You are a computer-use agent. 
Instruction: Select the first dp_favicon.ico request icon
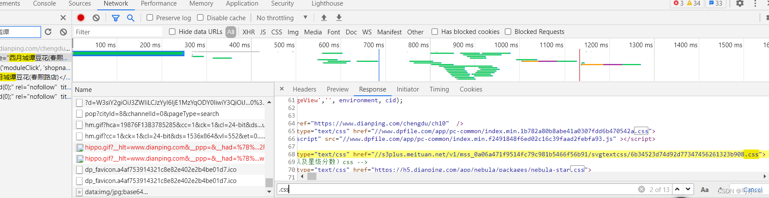tap(79, 170)
